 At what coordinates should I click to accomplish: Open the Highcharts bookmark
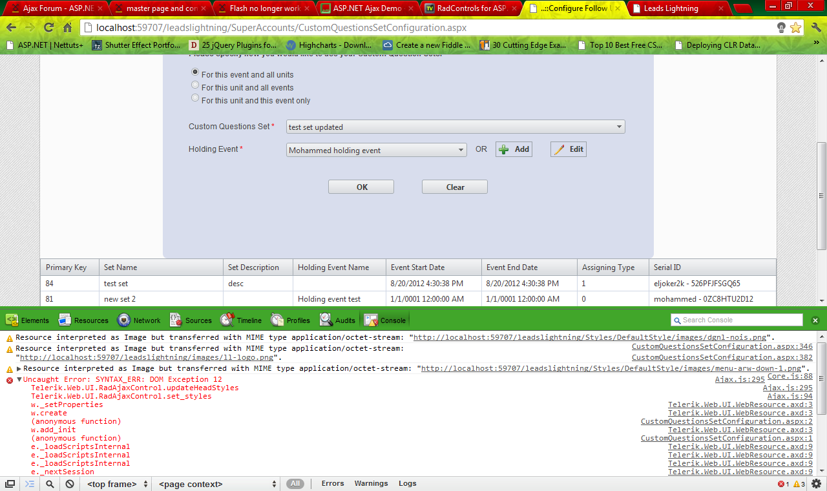click(x=329, y=45)
